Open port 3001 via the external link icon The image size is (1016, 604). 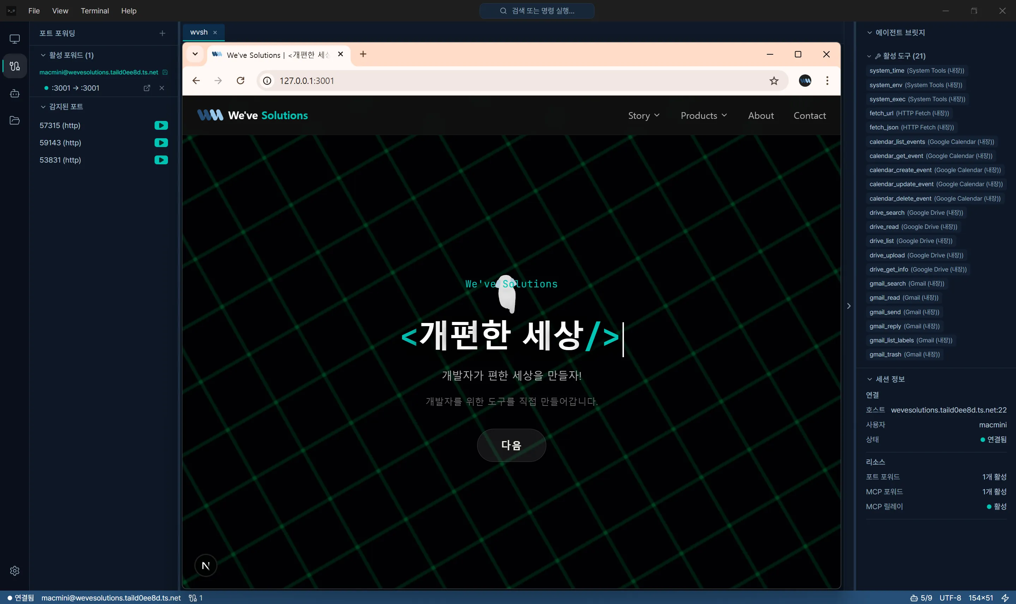coord(147,88)
